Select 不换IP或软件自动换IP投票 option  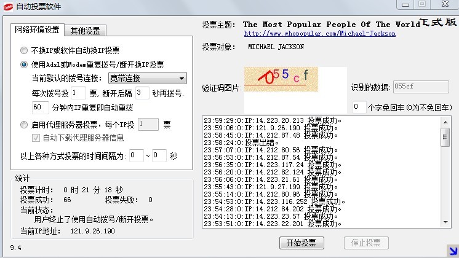point(24,50)
